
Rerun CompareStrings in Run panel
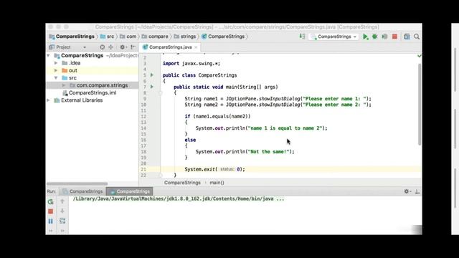point(51,201)
